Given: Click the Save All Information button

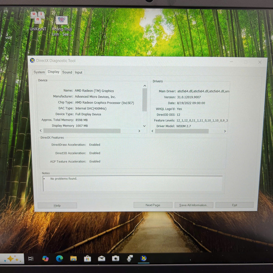Looking at the screenshot, I should click(x=194, y=205).
